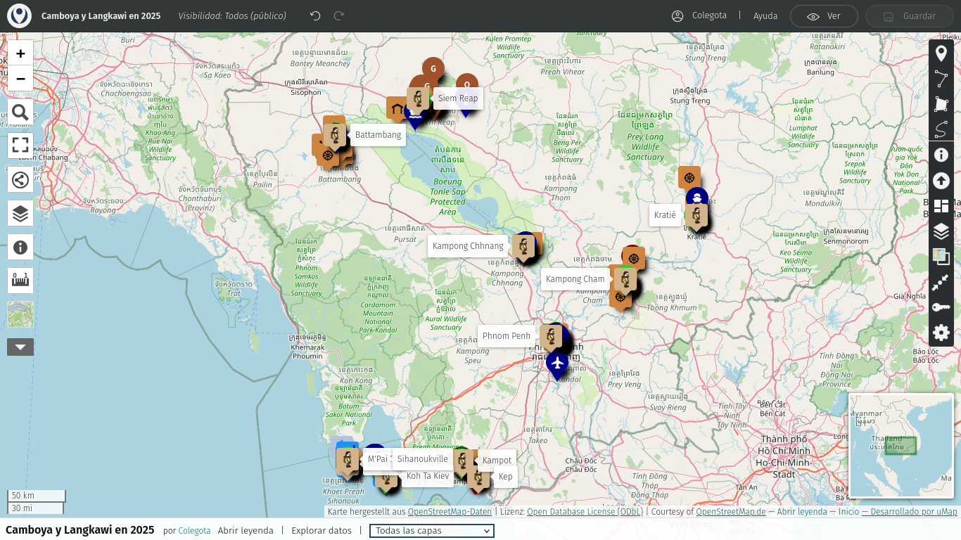
Task: Open the measure ruler tool
Action: click(x=20, y=281)
